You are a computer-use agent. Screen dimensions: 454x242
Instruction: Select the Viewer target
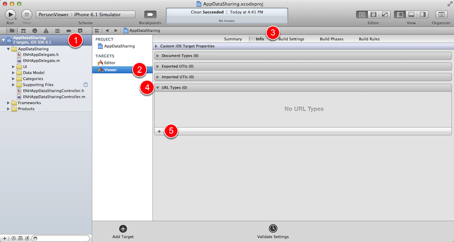pos(122,70)
